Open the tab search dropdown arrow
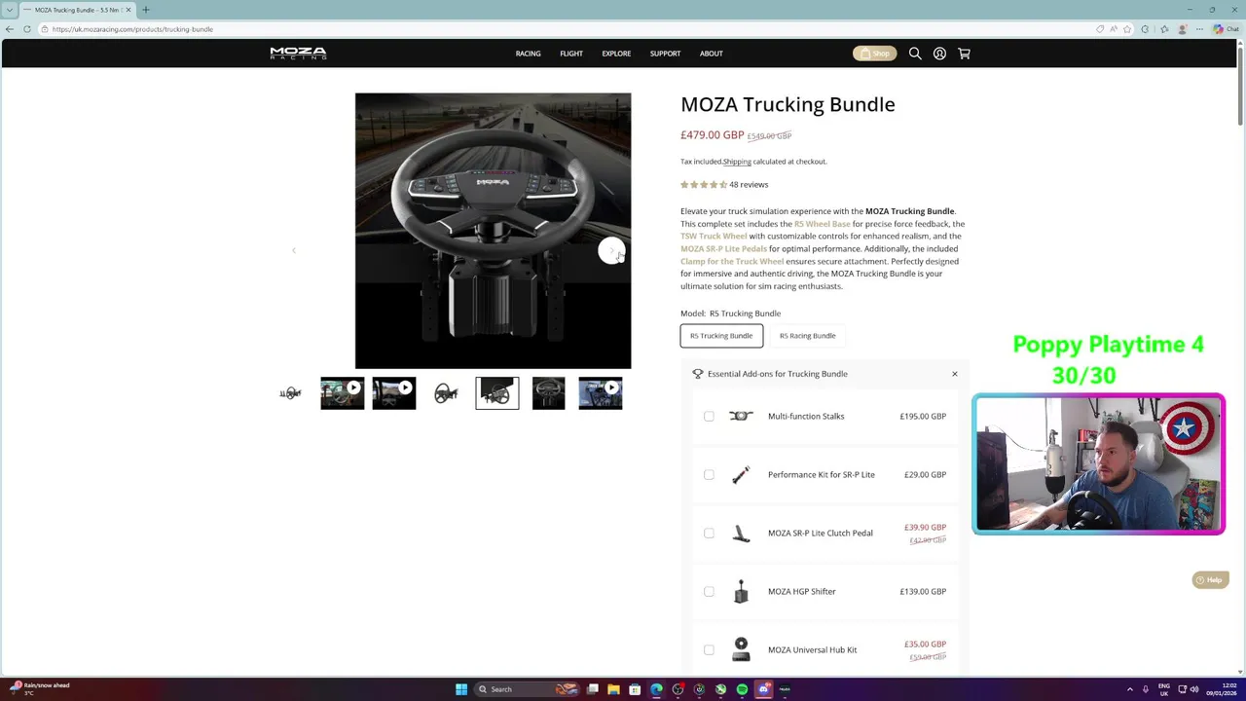1246x701 pixels. point(10,10)
